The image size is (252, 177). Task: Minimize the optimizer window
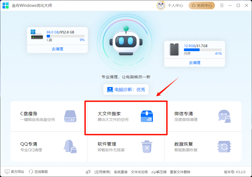[x=230, y=5]
